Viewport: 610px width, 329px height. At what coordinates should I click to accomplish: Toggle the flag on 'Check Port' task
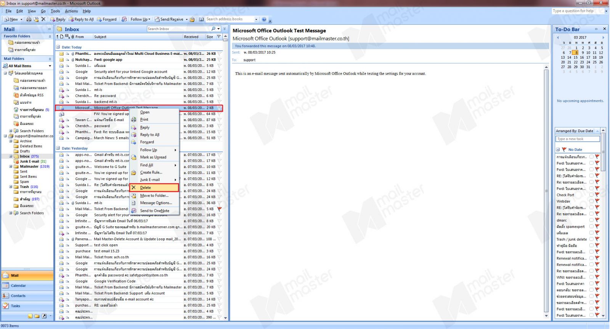coord(597,195)
